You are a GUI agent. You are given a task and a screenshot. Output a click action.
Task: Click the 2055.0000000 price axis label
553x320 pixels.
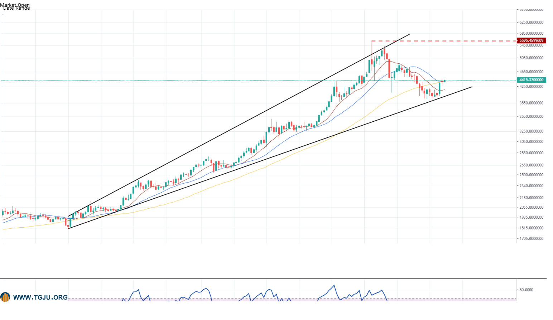(x=532, y=207)
